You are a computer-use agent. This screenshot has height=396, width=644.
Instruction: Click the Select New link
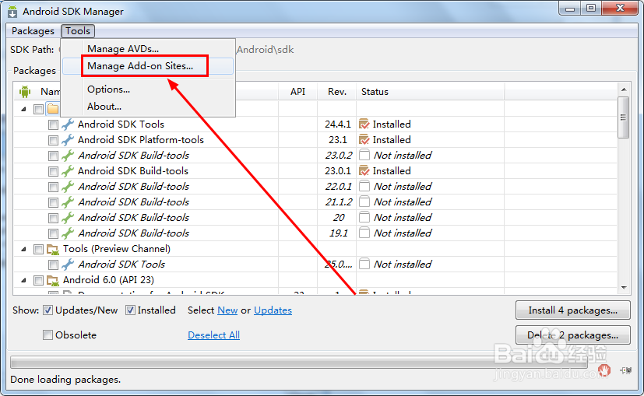click(227, 310)
